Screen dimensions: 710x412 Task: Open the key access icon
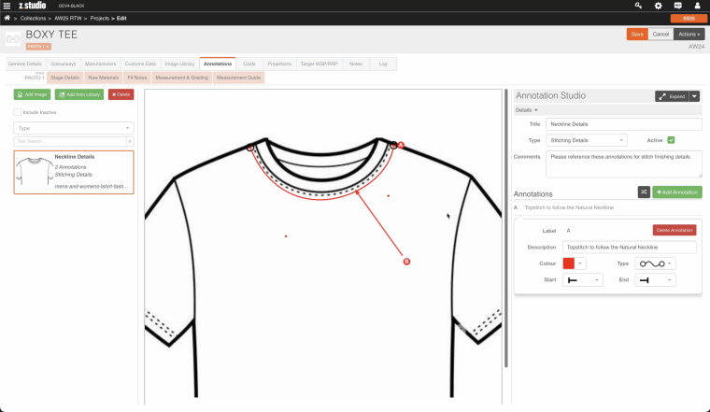click(638, 6)
